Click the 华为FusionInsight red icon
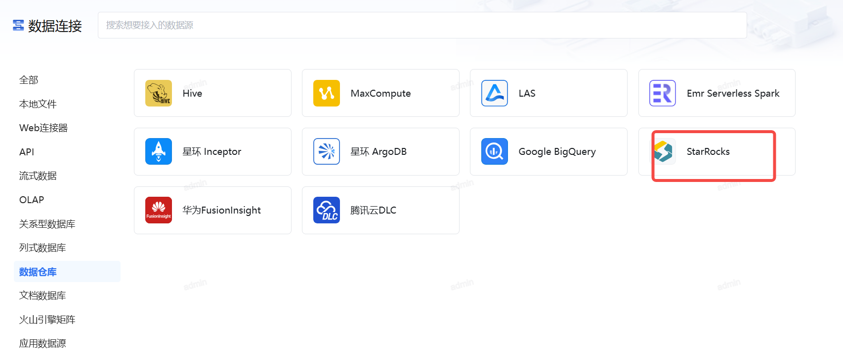 tap(159, 210)
